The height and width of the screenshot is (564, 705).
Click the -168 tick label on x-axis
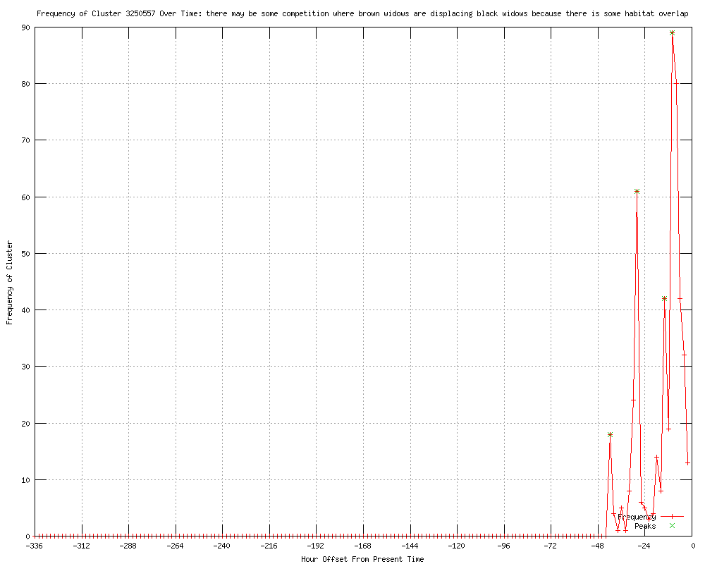[x=363, y=546]
